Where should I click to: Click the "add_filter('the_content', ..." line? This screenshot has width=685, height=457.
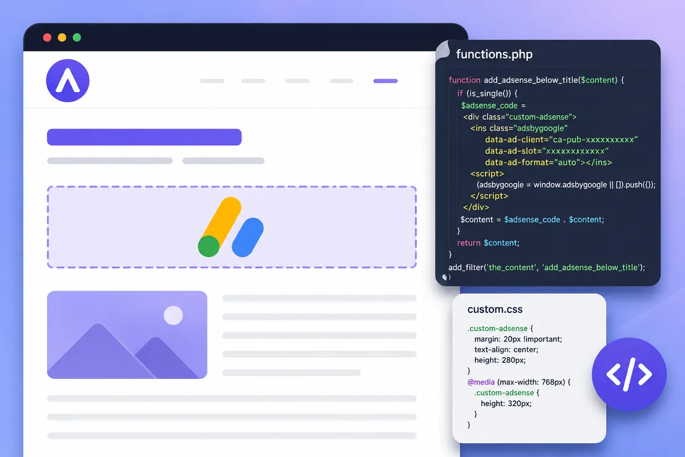click(x=547, y=267)
